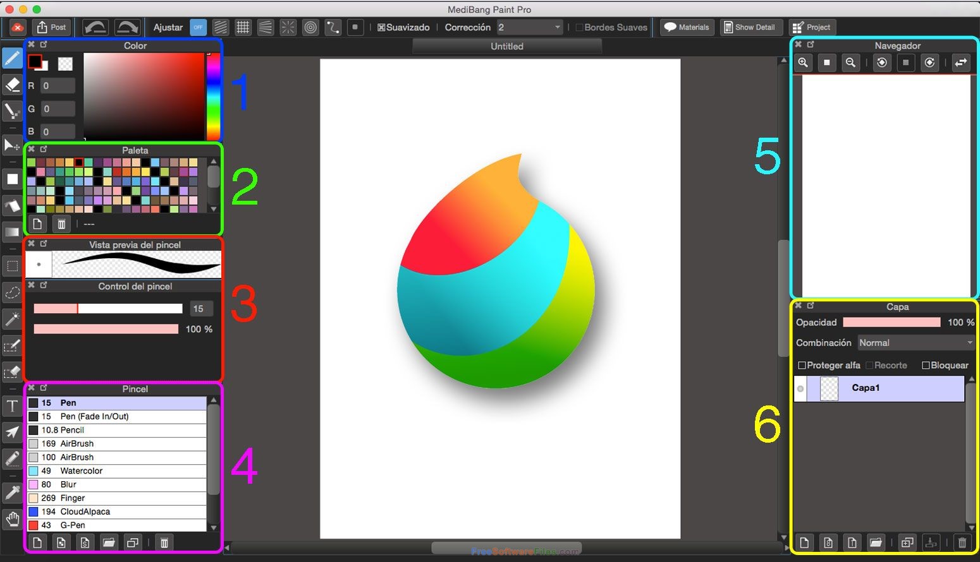Click the undo arrow in the toolbar
The image size is (980, 562).
point(95,27)
